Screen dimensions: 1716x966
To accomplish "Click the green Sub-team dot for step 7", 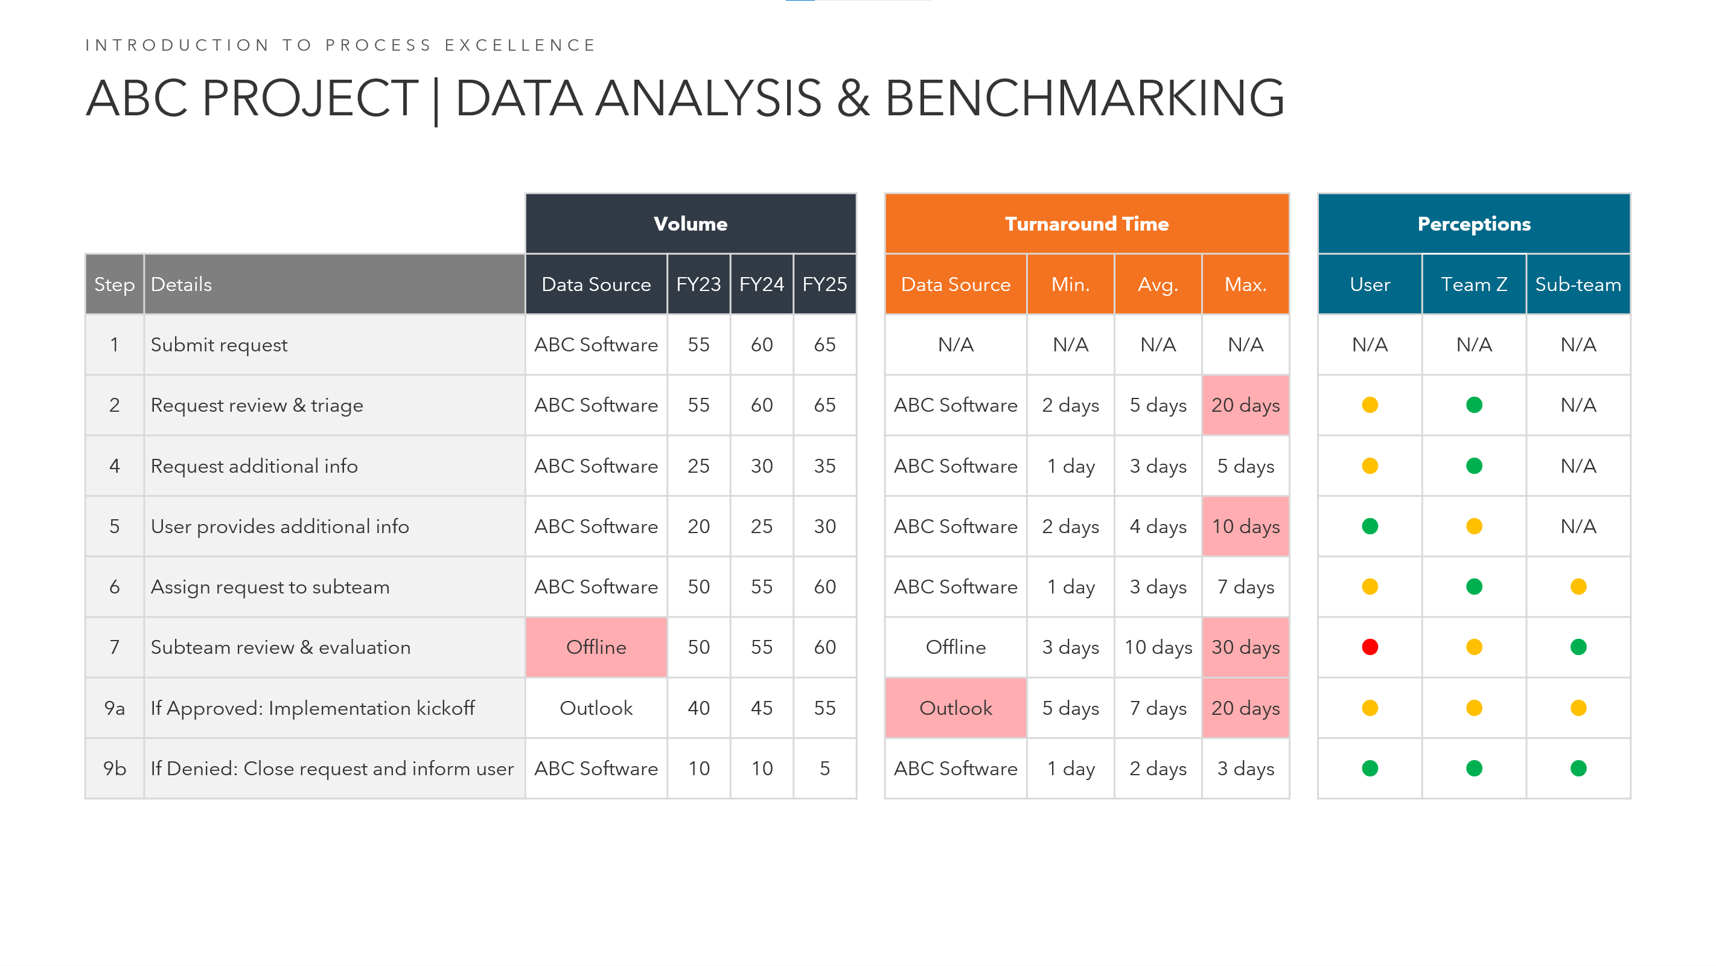I will click(x=1577, y=647).
